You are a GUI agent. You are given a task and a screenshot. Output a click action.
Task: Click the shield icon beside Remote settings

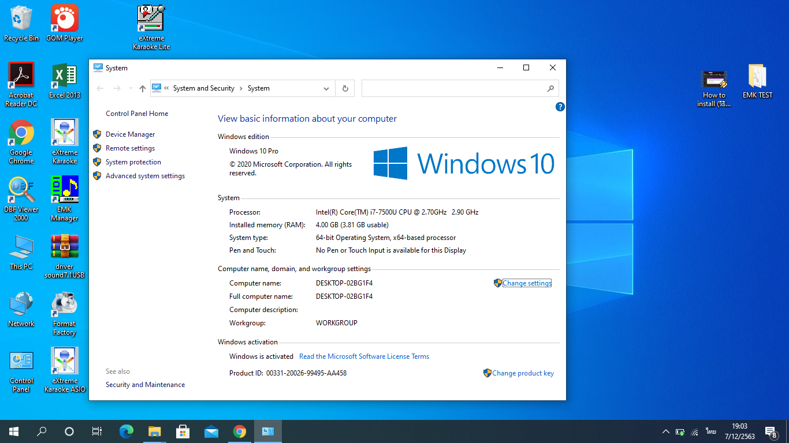[x=97, y=148]
